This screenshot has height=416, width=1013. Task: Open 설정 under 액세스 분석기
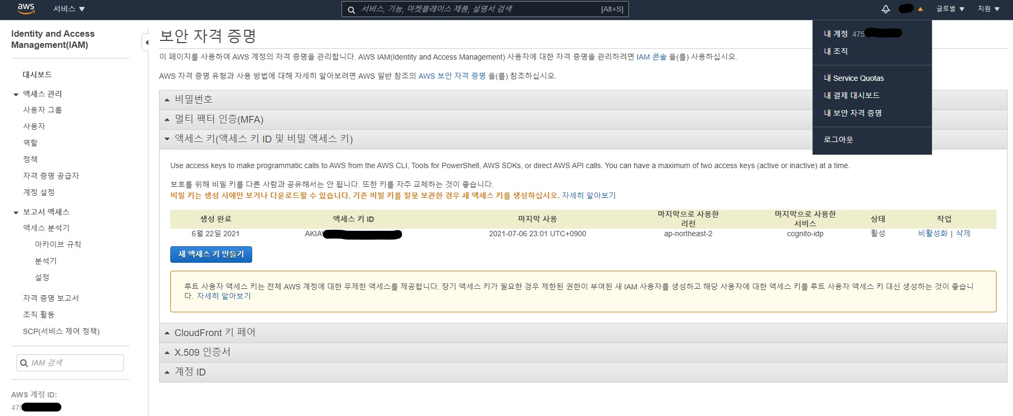point(42,277)
